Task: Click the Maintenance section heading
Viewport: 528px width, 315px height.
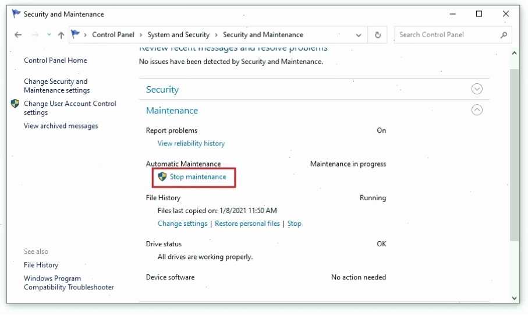Action: [172, 111]
